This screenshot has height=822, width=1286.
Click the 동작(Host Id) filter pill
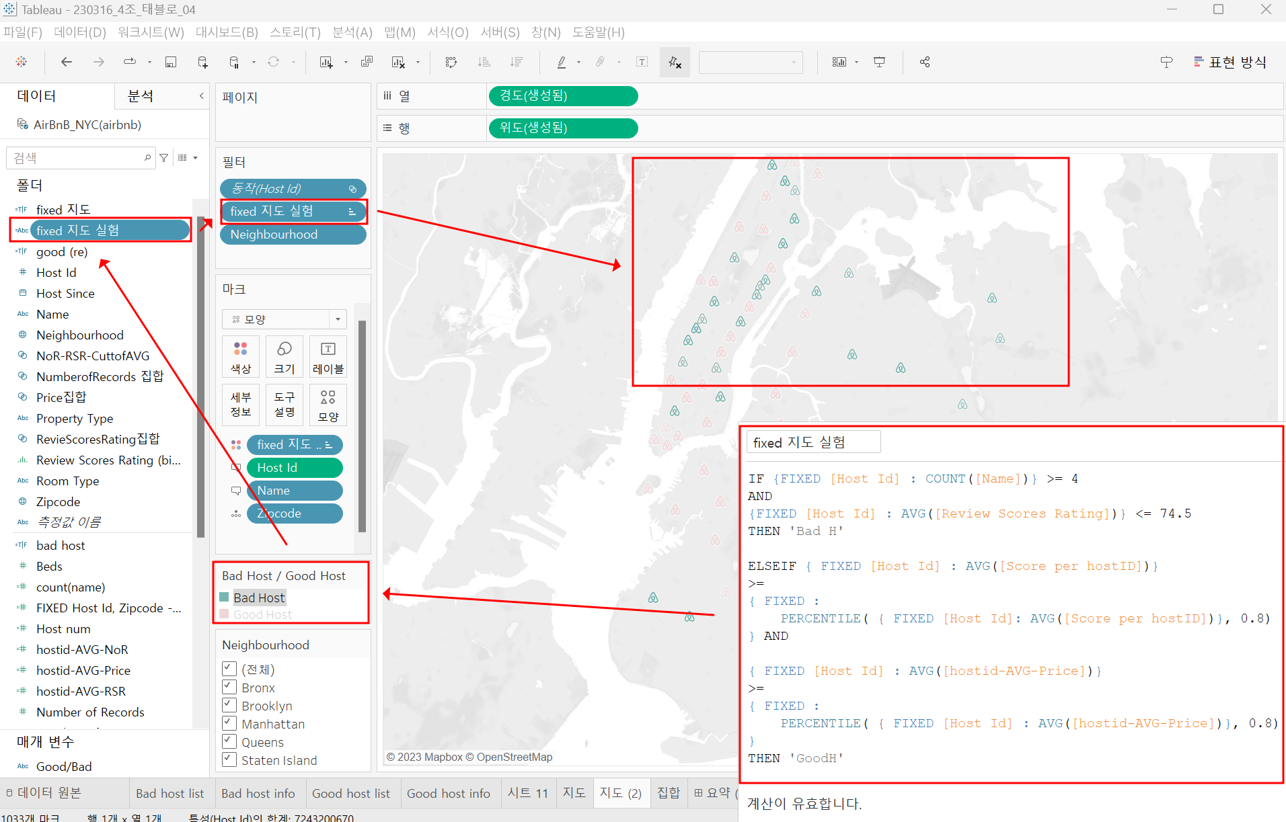[293, 189]
